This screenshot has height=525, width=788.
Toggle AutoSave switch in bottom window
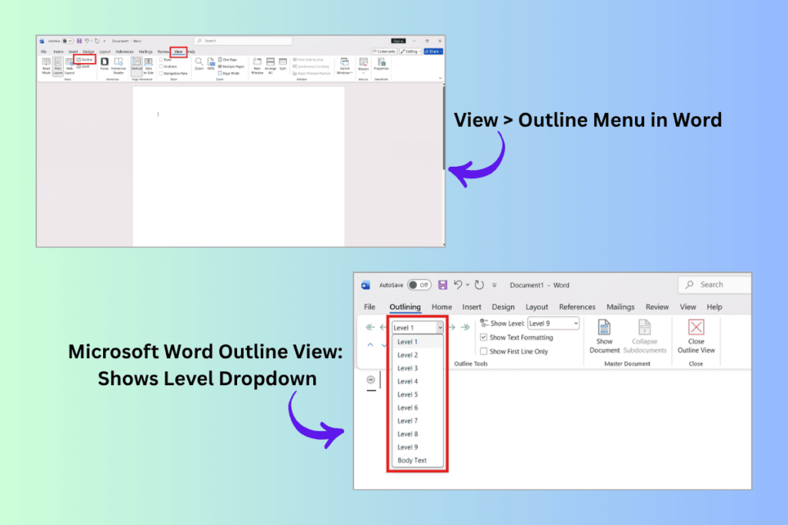pyautogui.click(x=419, y=284)
